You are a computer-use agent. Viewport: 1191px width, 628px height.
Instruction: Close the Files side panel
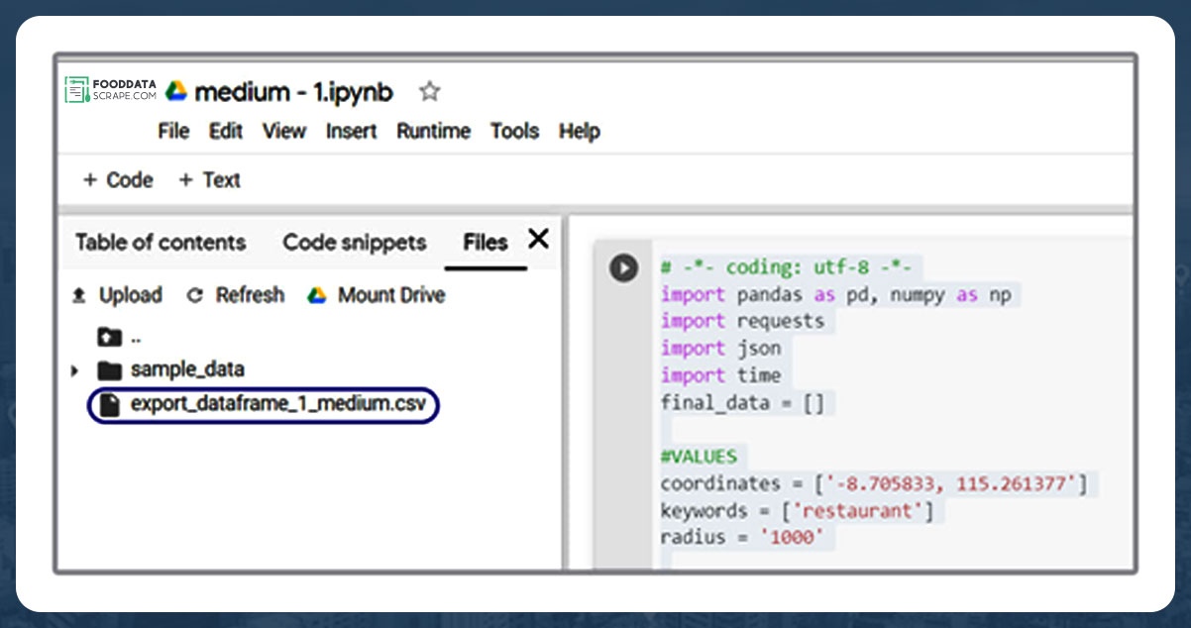(x=537, y=239)
